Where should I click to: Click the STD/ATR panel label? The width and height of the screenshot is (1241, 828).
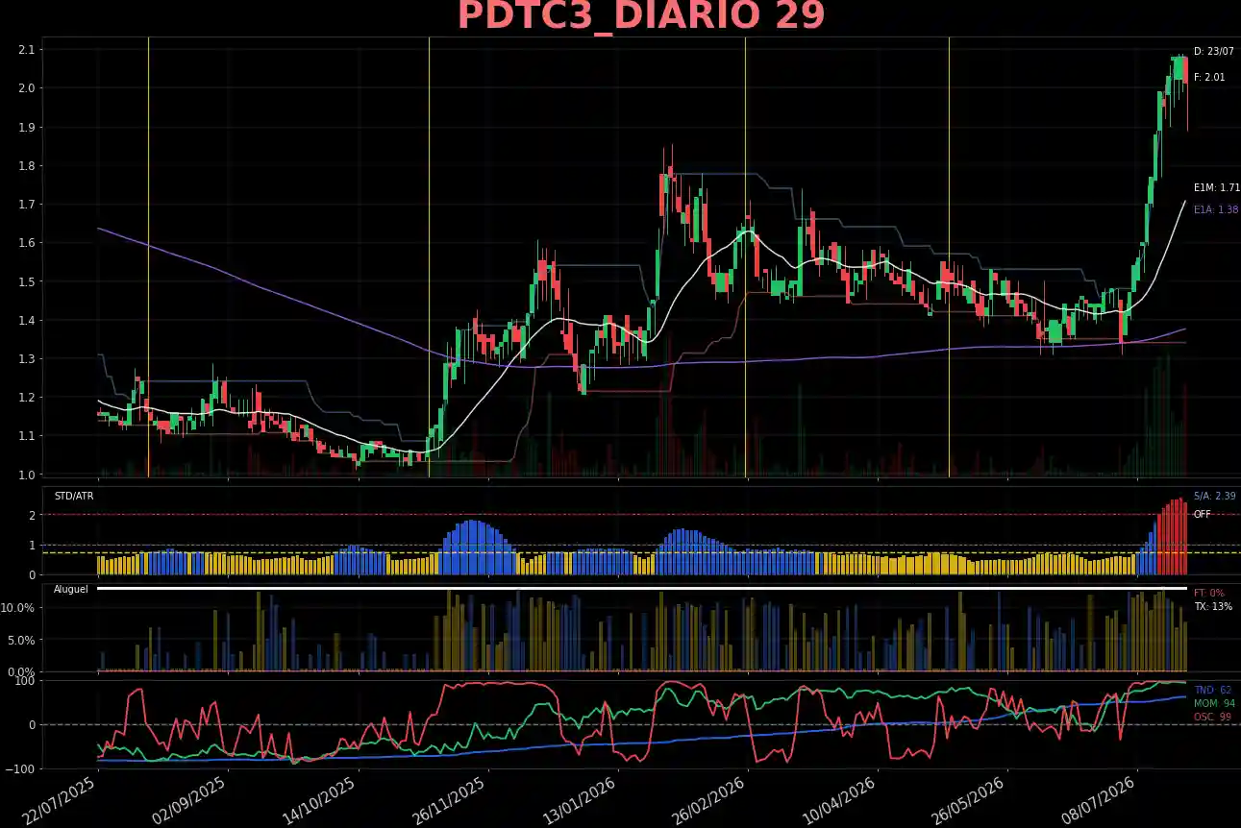[x=74, y=496]
